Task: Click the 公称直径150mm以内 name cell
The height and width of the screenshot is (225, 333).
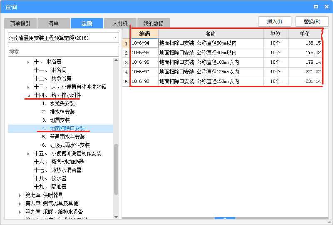Action: (x=211, y=81)
